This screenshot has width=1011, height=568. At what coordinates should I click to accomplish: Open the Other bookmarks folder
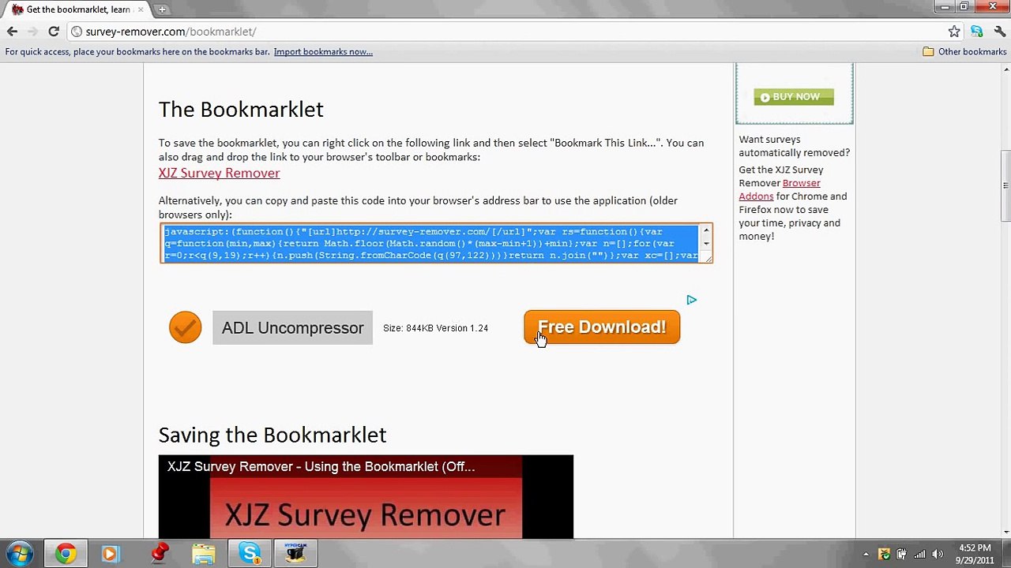point(964,52)
